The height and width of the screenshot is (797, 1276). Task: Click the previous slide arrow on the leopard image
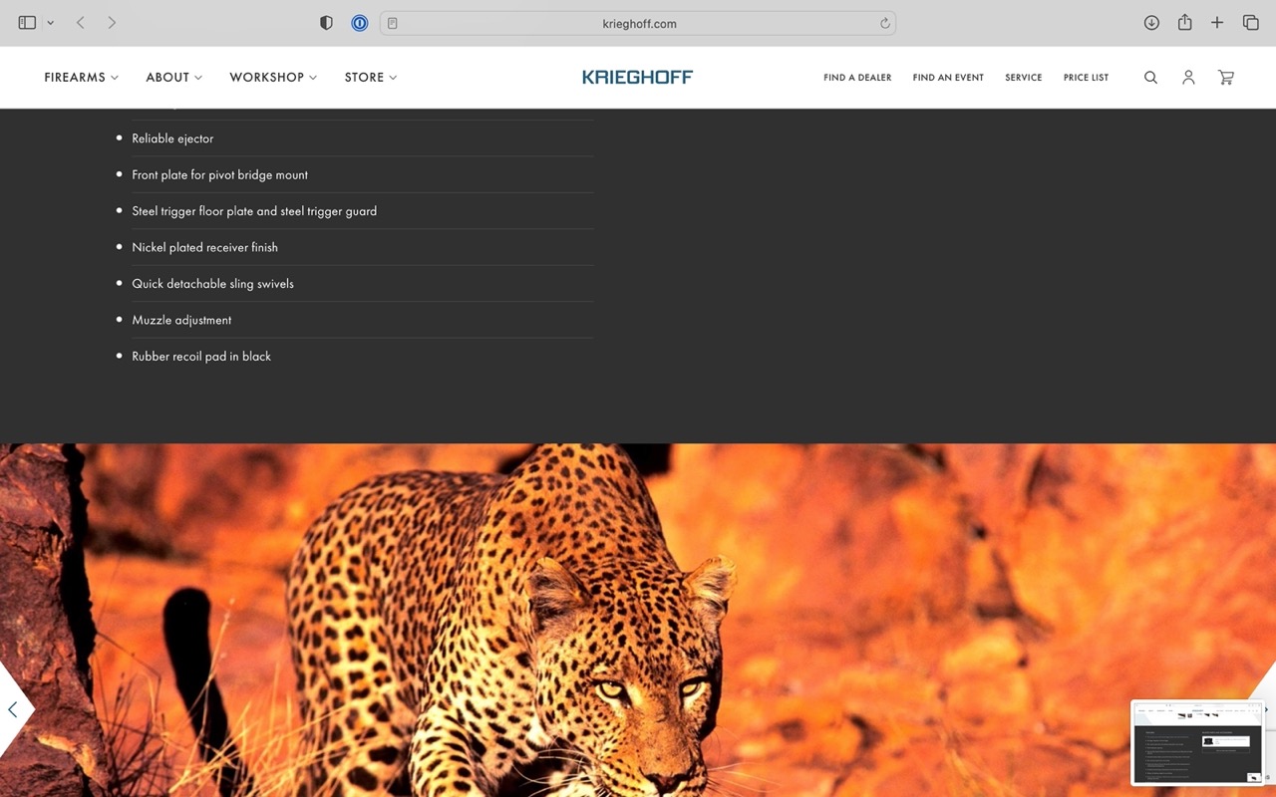[13, 709]
